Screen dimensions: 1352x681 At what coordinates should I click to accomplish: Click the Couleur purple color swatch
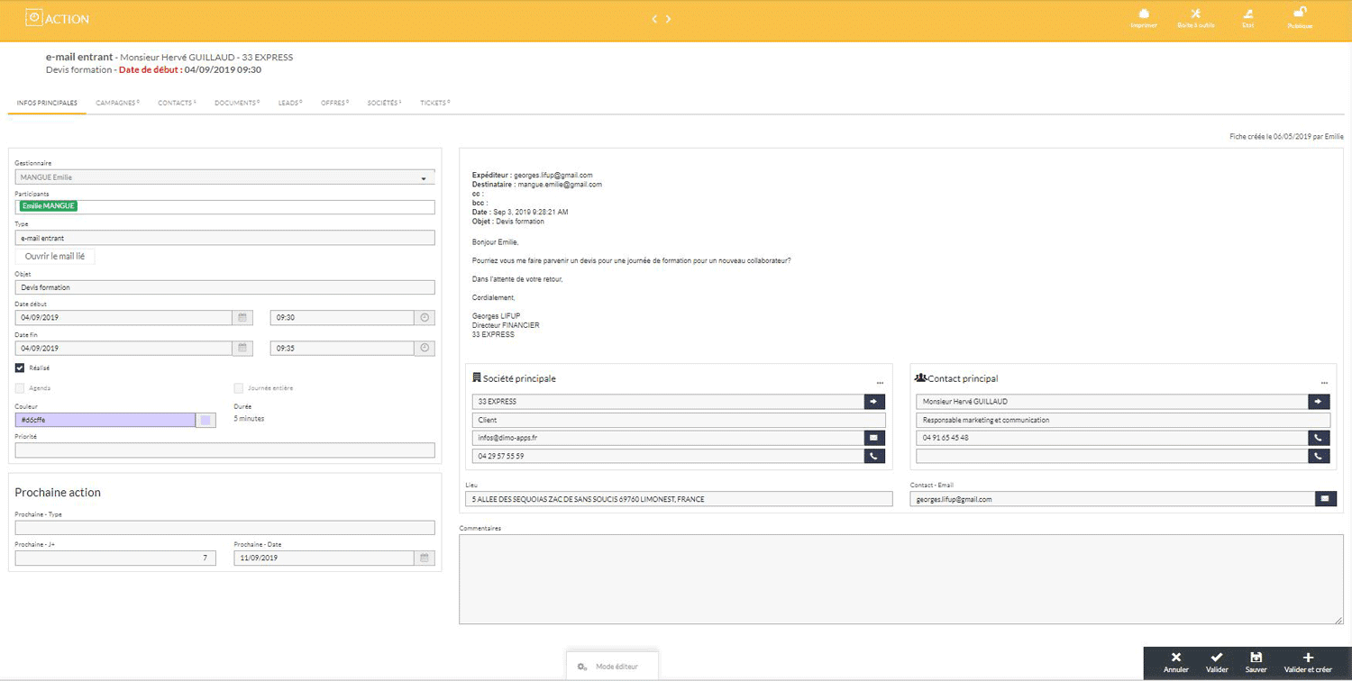pyautogui.click(x=206, y=420)
